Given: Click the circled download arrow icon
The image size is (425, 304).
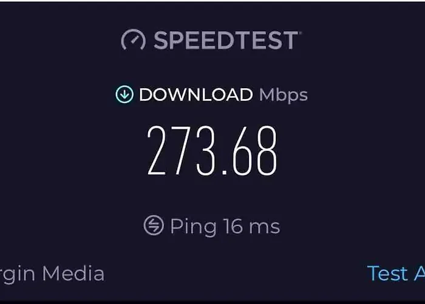Looking at the screenshot, I should click(124, 94).
